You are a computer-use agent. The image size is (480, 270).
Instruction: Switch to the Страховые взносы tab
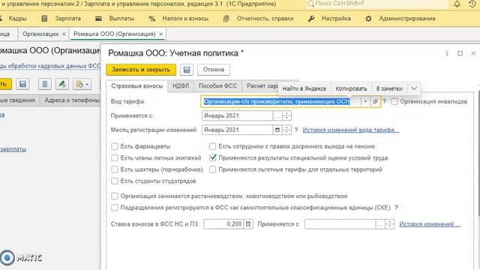point(136,86)
